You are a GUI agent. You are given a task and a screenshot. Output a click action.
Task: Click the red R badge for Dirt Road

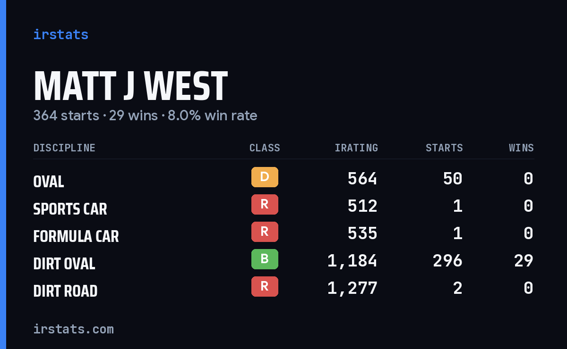265,287
